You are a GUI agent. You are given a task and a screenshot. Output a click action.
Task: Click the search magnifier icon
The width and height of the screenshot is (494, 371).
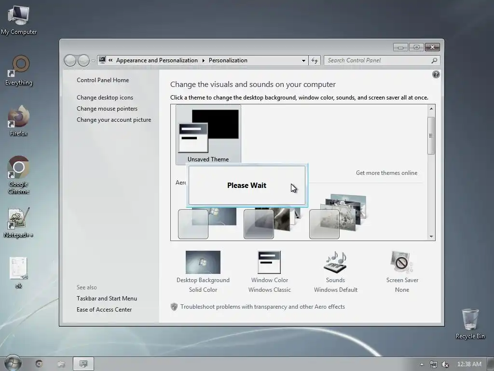click(434, 60)
